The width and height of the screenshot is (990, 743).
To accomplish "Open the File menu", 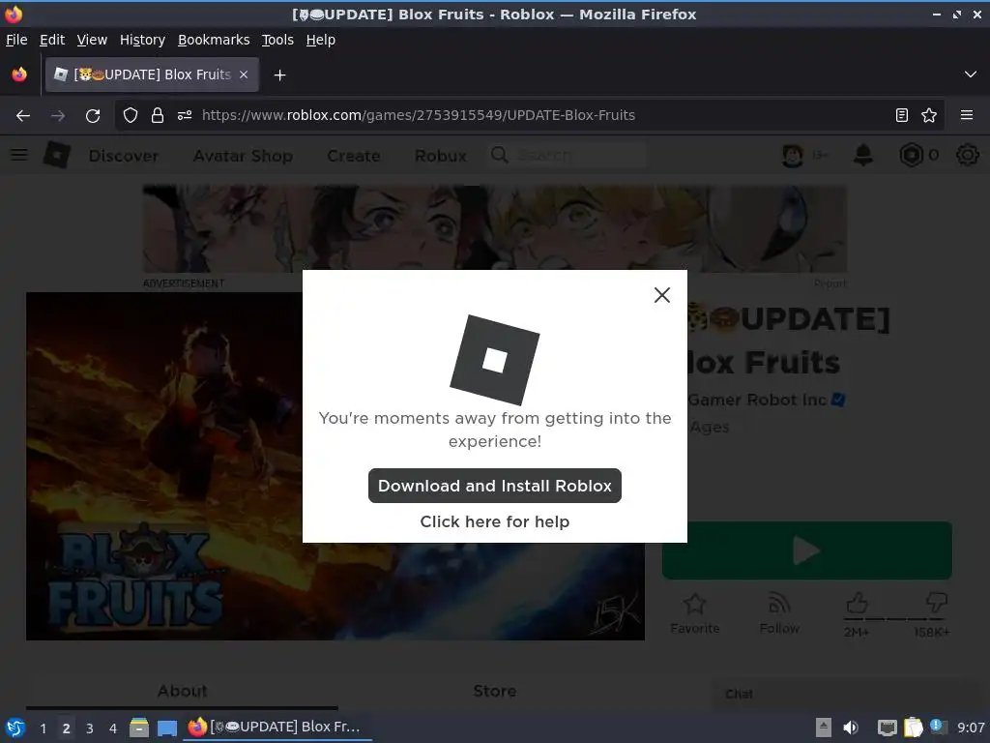I will 16,40.
